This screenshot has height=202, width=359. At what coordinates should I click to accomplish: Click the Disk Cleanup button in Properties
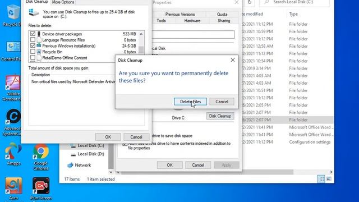click(220, 116)
